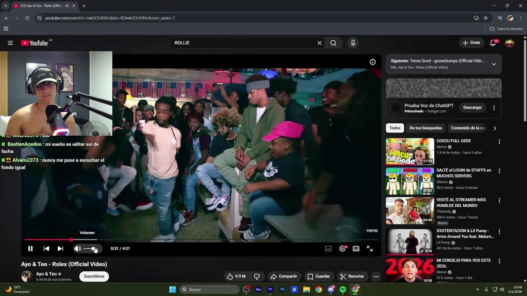The width and height of the screenshot is (527, 296).
Task: Click the Recortar clip button
Action: coord(352,276)
